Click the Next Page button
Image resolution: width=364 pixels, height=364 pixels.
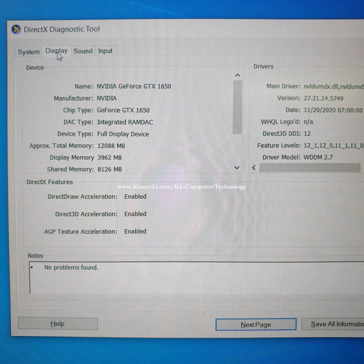click(x=256, y=325)
